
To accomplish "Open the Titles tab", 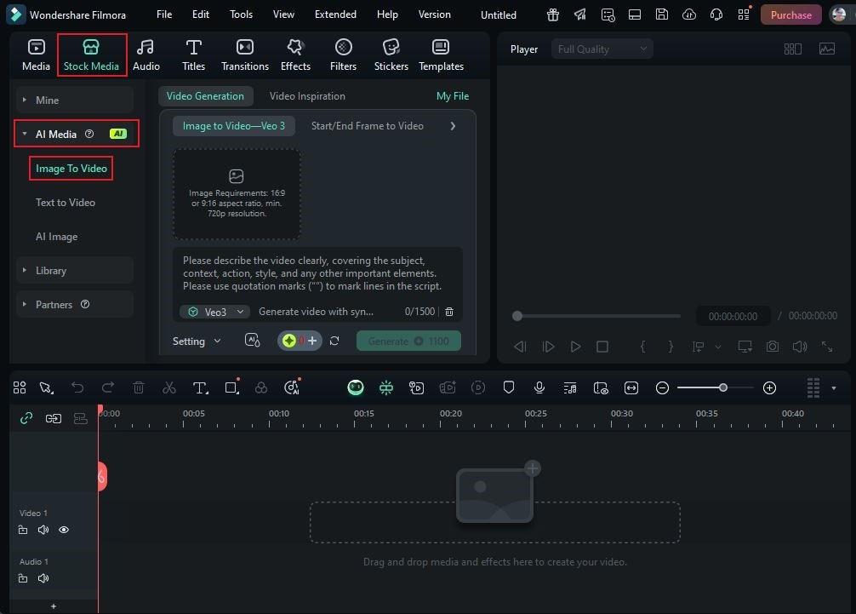I will (x=193, y=55).
